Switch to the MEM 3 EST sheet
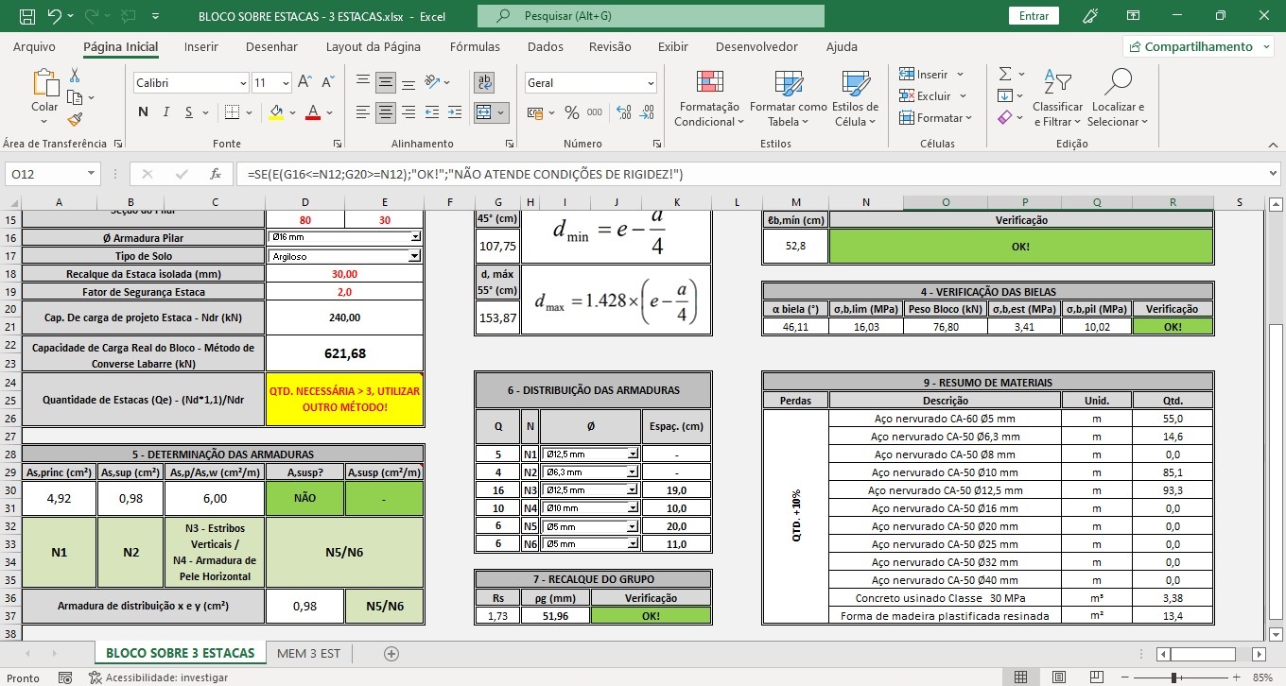This screenshot has height=686, width=1286. [308, 653]
